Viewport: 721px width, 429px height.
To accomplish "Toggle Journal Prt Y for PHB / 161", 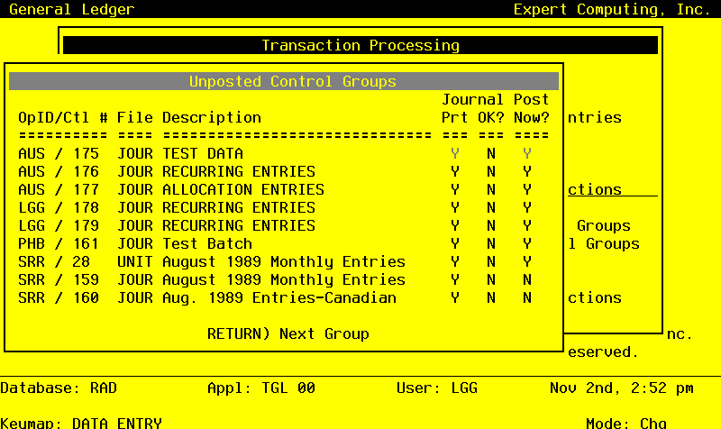I will pyautogui.click(x=455, y=243).
